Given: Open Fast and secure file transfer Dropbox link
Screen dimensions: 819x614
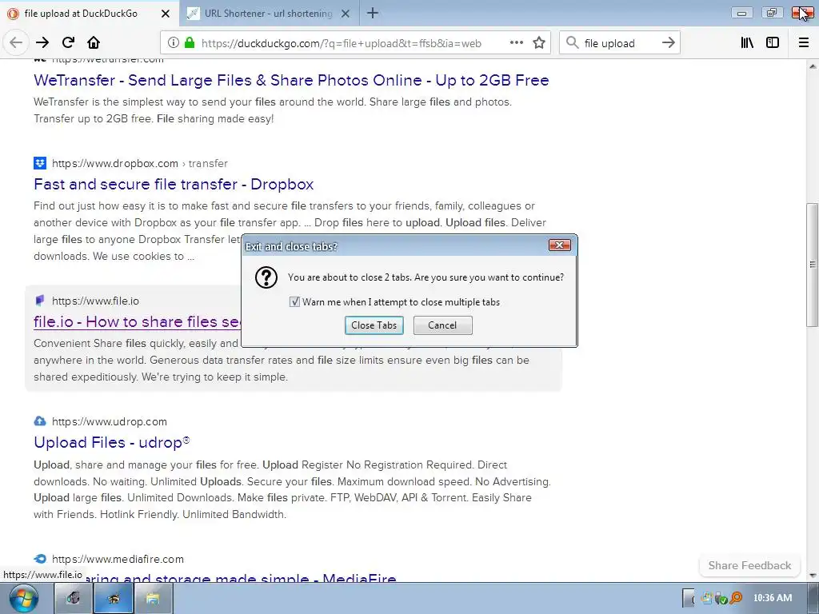Looking at the screenshot, I should pos(174,185).
